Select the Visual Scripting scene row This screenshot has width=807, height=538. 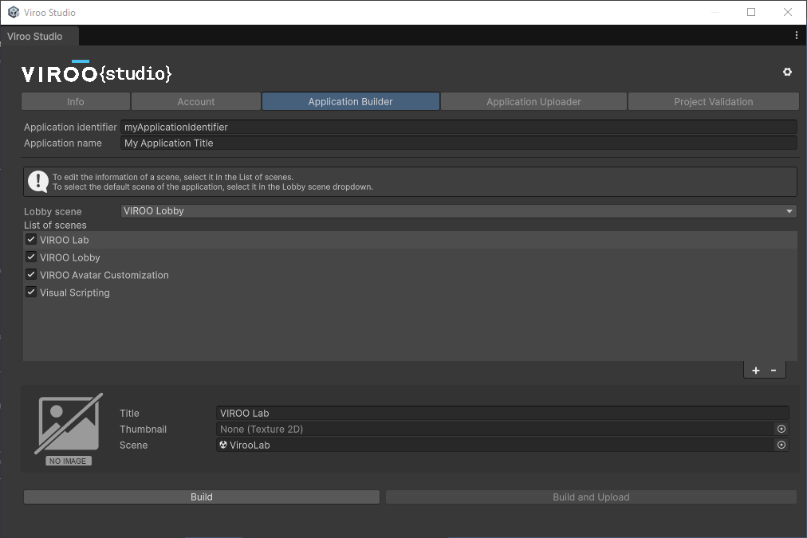[x=410, y=293]
